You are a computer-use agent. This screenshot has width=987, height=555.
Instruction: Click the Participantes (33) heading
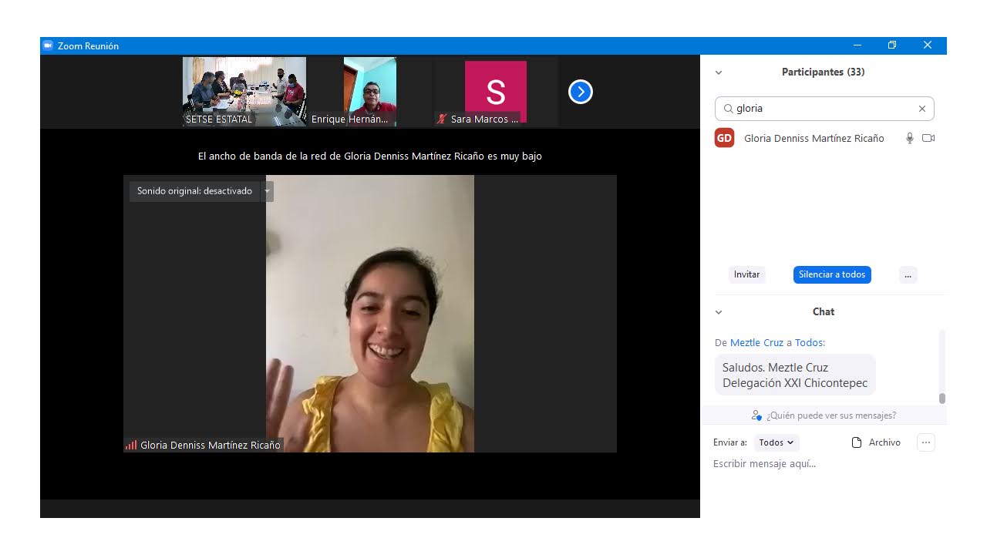(x=823, y=72)
